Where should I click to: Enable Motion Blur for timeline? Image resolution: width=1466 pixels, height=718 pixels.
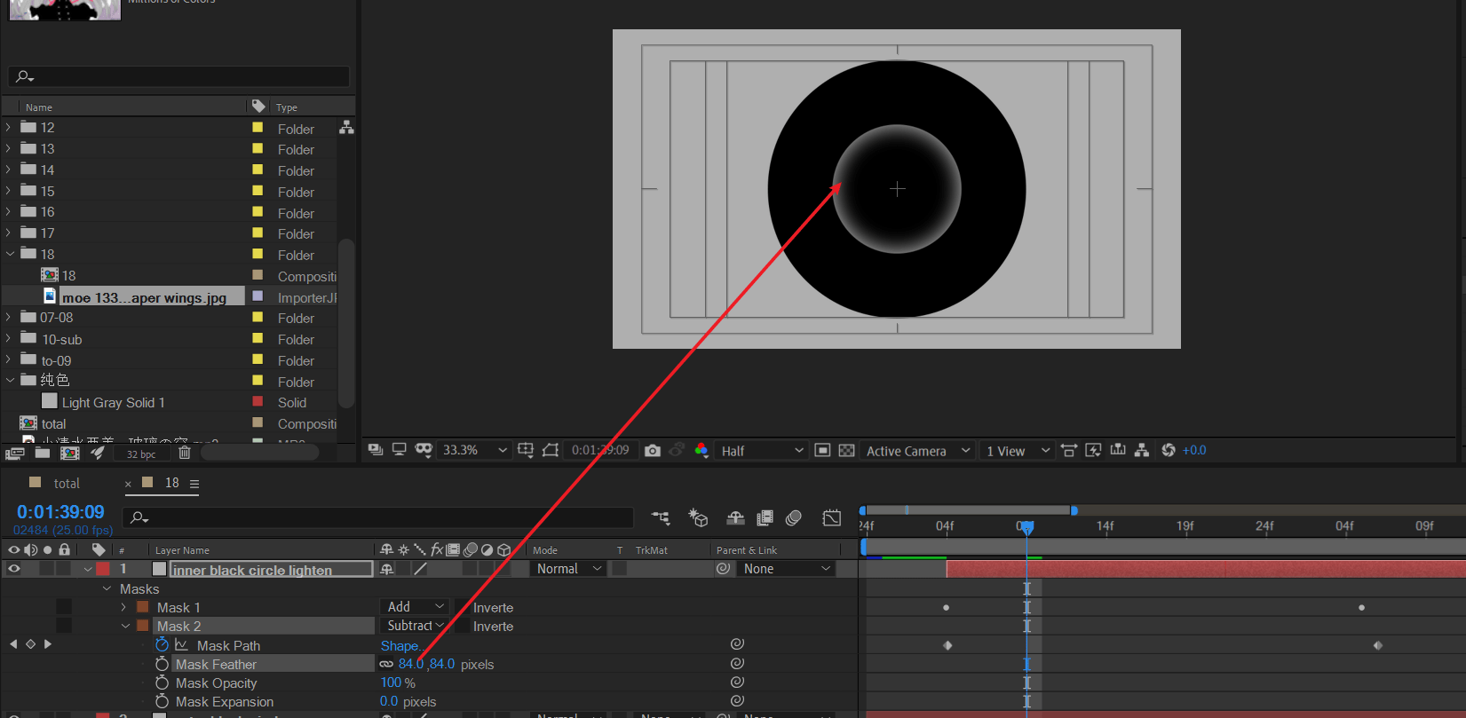(x=794, y=517)
